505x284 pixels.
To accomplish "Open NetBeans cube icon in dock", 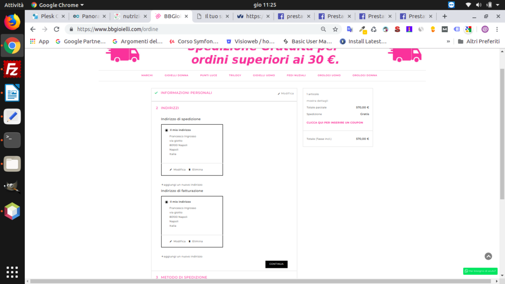I will pos(12,211).
